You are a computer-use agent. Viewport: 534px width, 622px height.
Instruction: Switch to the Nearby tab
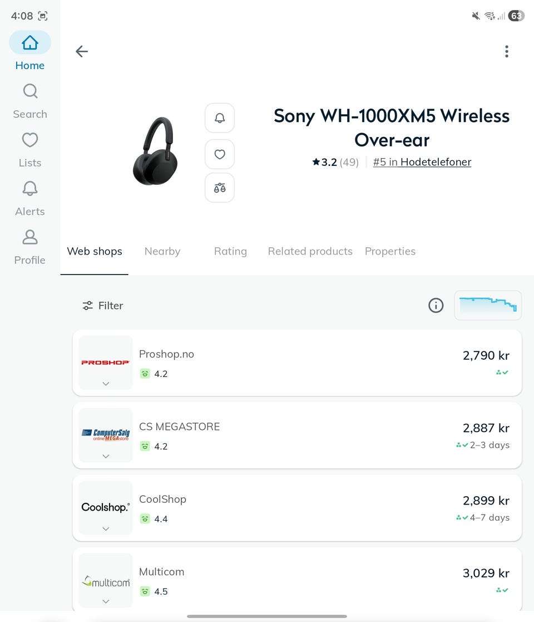(162, 251)
